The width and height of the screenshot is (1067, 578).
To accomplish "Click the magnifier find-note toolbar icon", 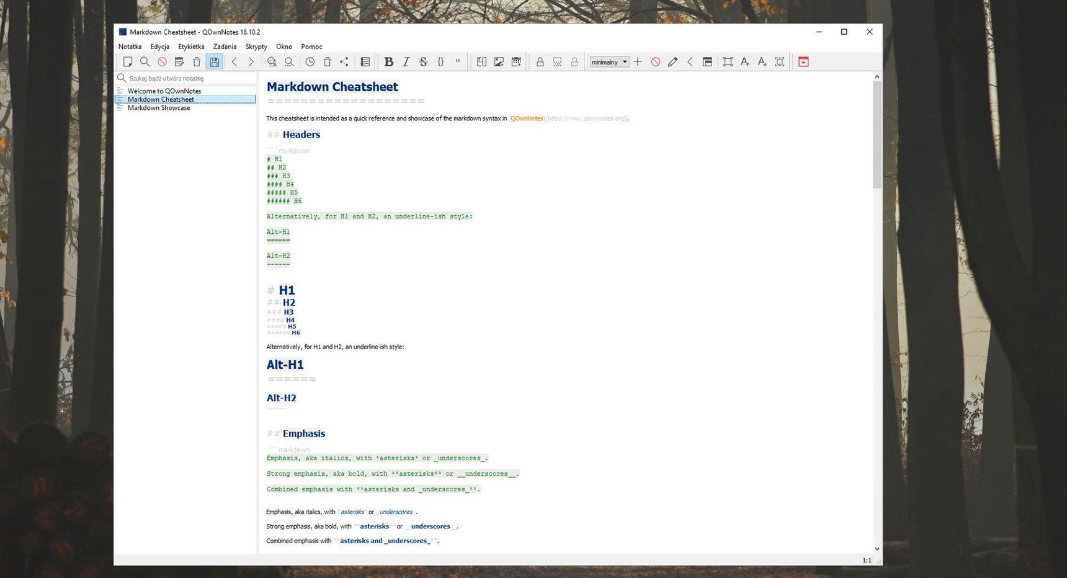I will [145, 62].
